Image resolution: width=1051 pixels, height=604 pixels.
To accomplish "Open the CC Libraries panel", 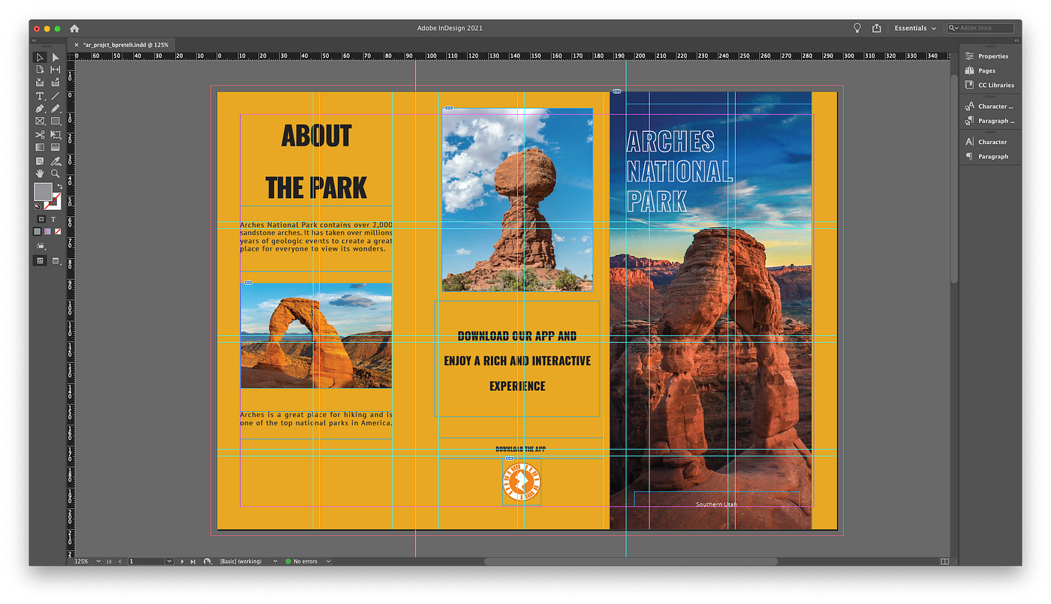I will [x=989, y=85].
